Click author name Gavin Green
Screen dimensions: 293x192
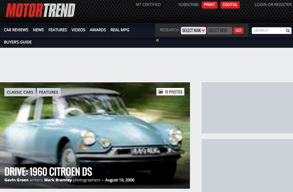pyautogui.click(x=16, y=180)
